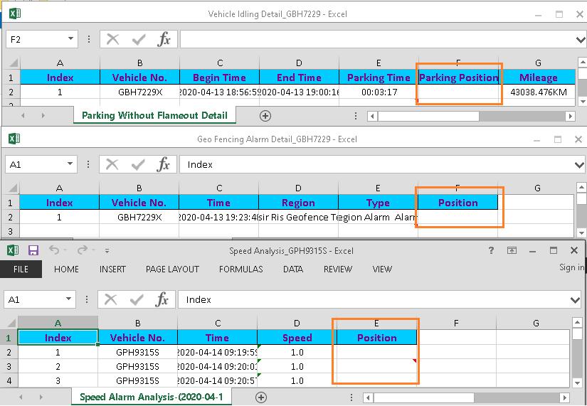Click Excel logo of Speed Analysis window

click(x=13, y=250)
